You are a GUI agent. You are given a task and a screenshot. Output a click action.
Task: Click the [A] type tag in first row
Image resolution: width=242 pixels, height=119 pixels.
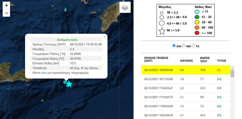(219, 70)
